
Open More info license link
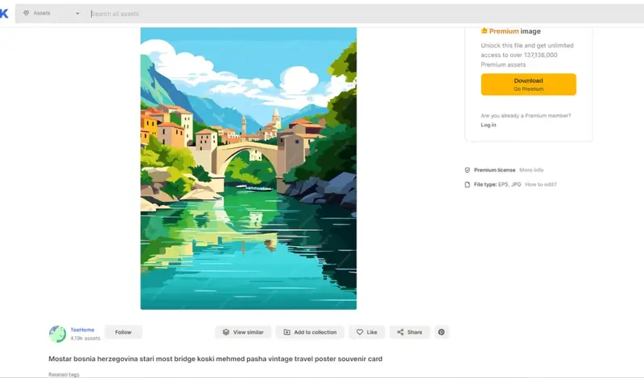pos(531,170)
